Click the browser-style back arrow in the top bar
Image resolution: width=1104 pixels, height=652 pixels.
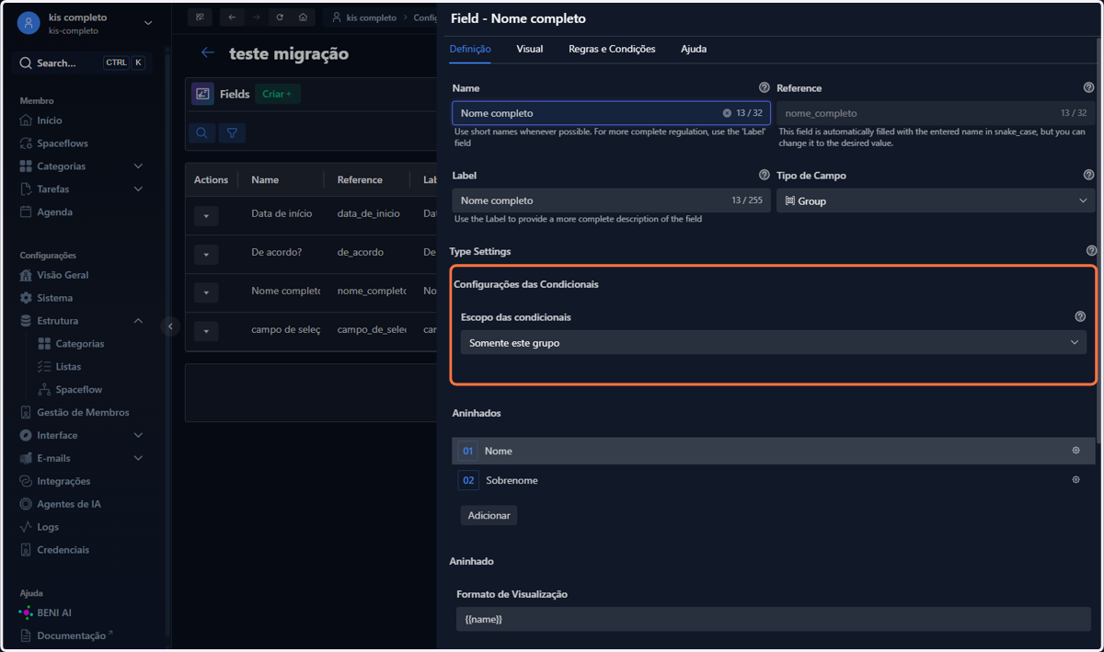[232, 17]
